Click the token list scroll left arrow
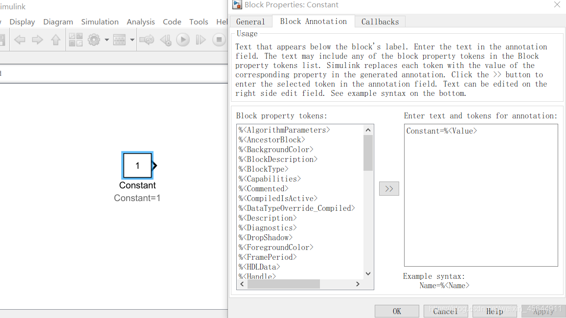566x318 pixels. point(242,284)
